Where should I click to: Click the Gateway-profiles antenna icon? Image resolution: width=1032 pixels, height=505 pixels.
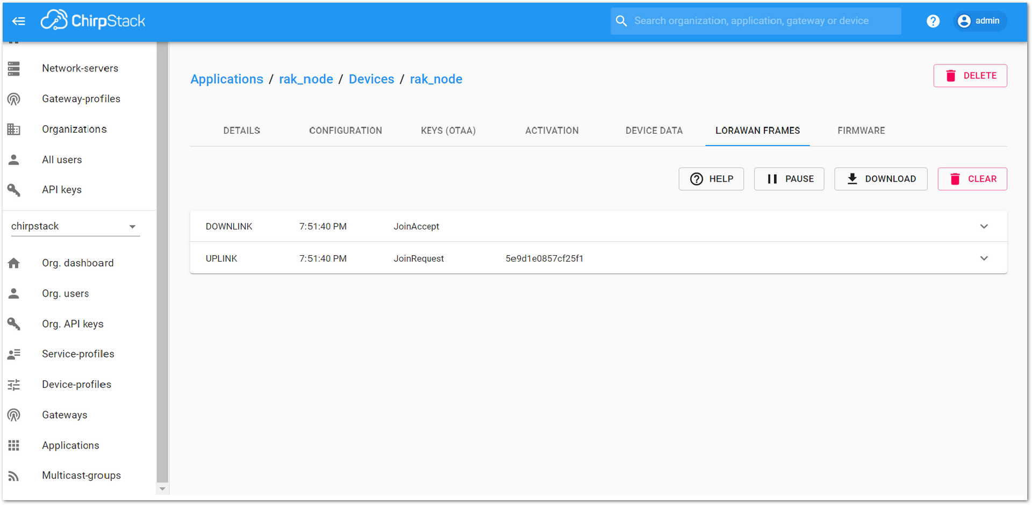tap(14, 99)
